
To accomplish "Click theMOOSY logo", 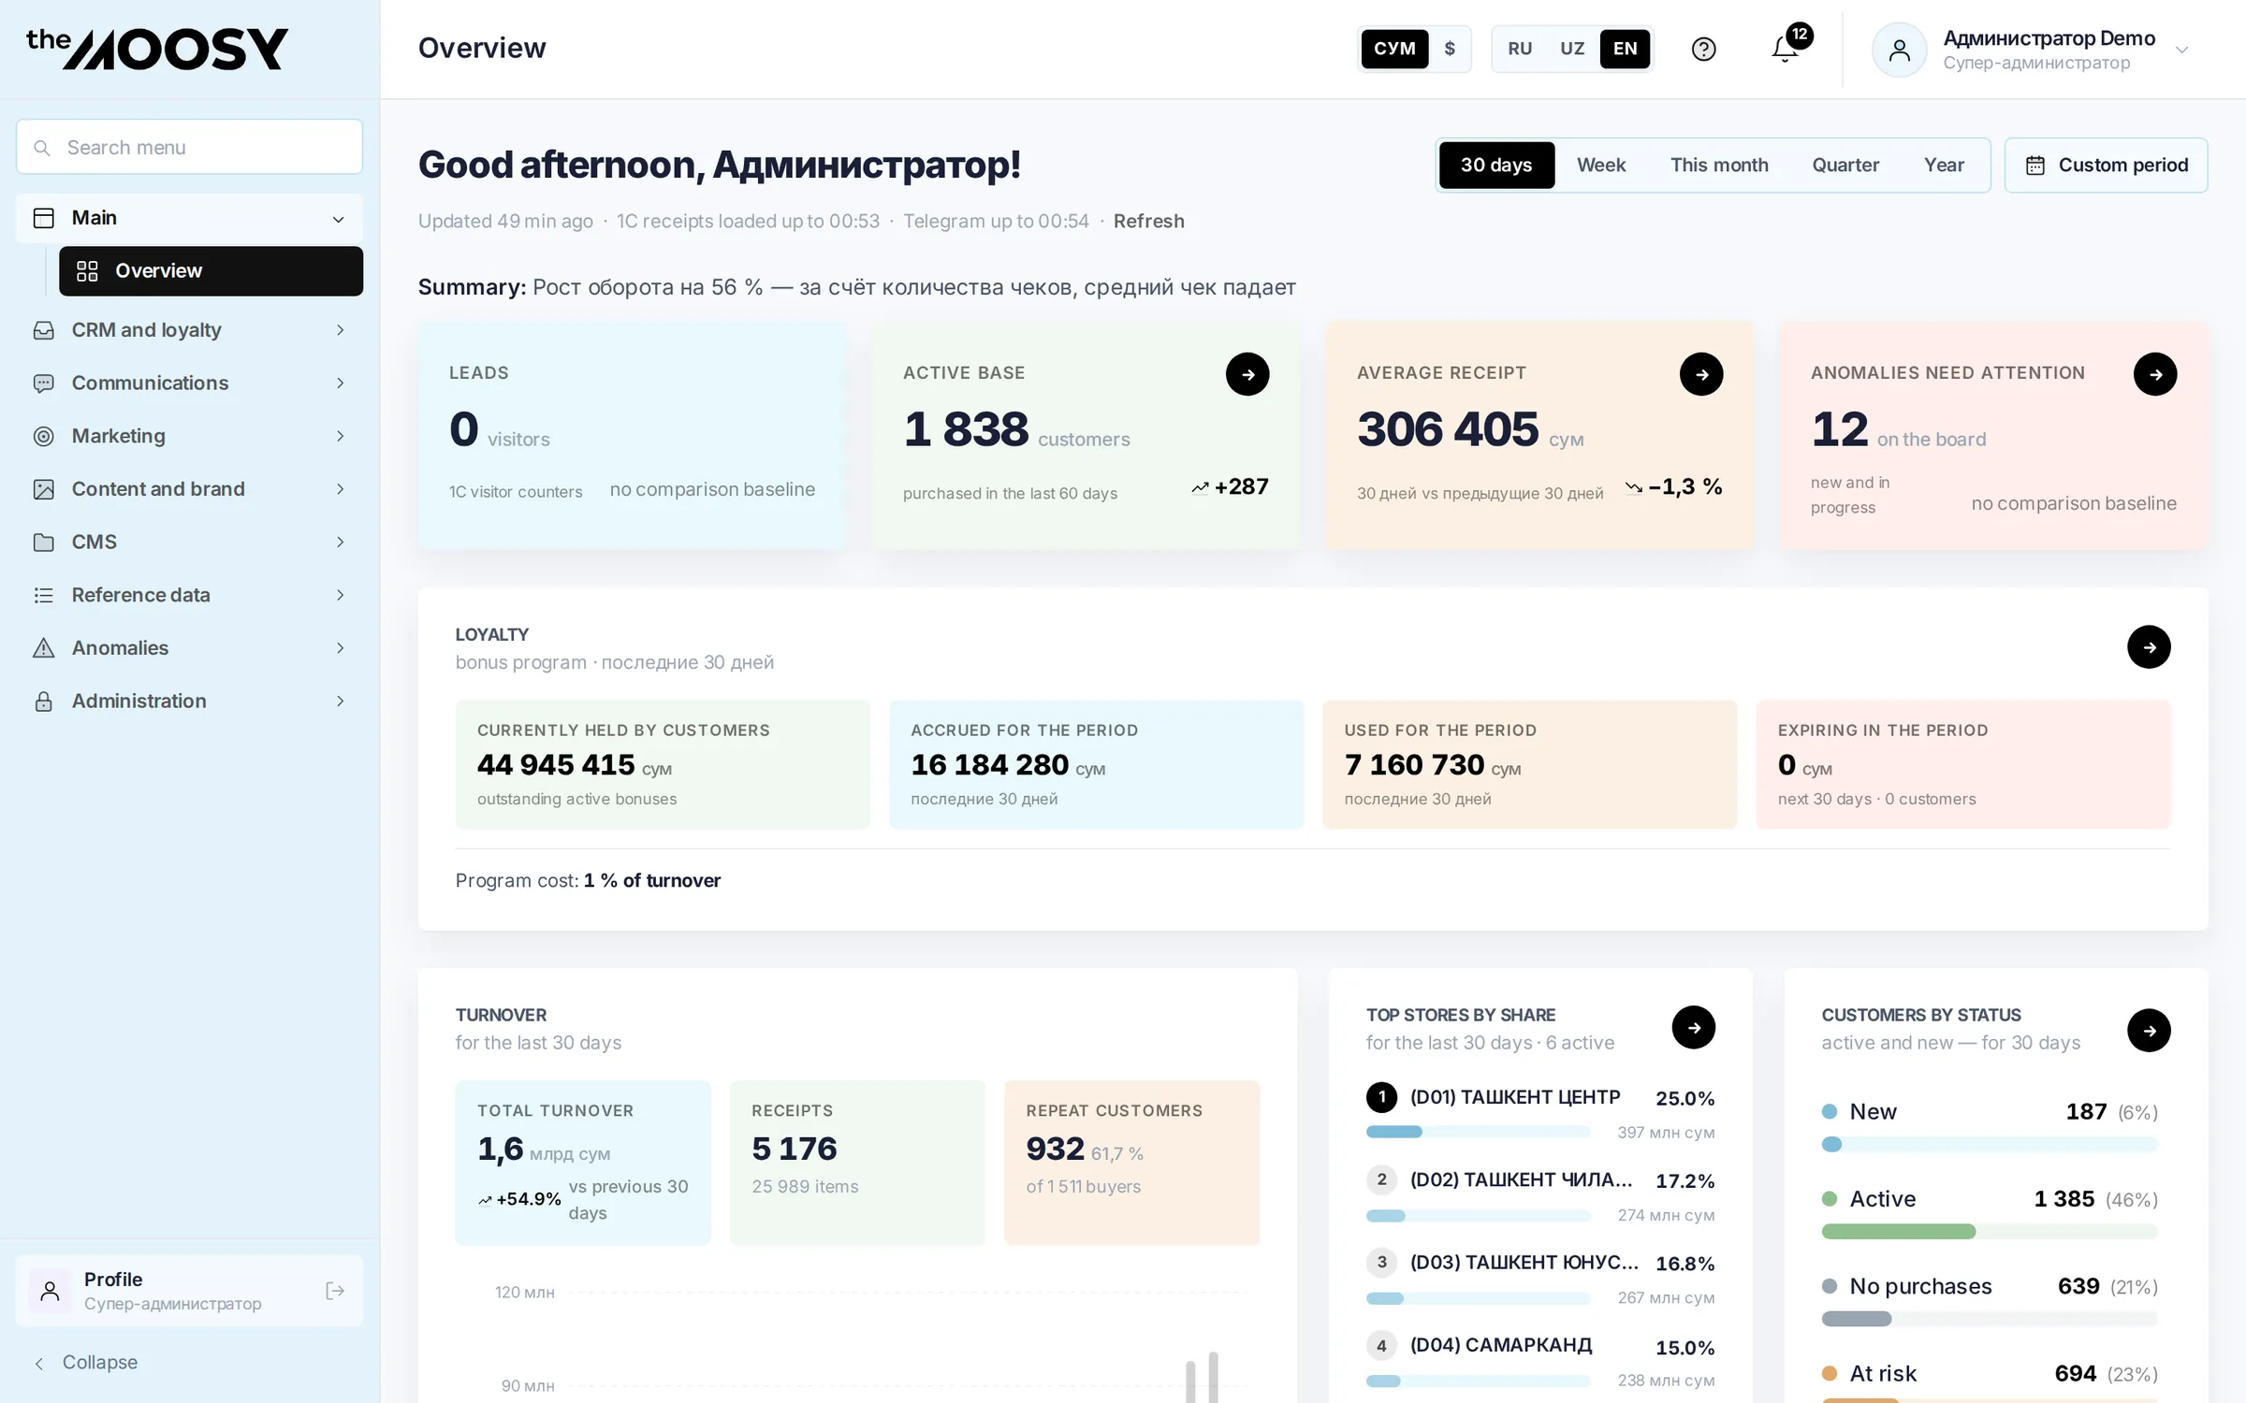I will (x=156, y=49).
